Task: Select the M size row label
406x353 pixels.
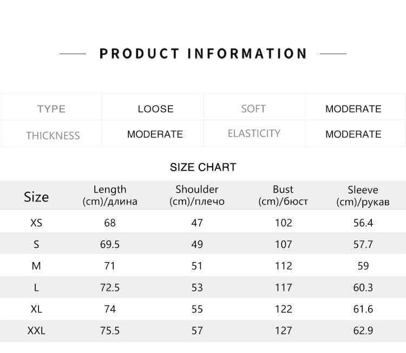Action: pyautogui.click(x=36, y=266)
